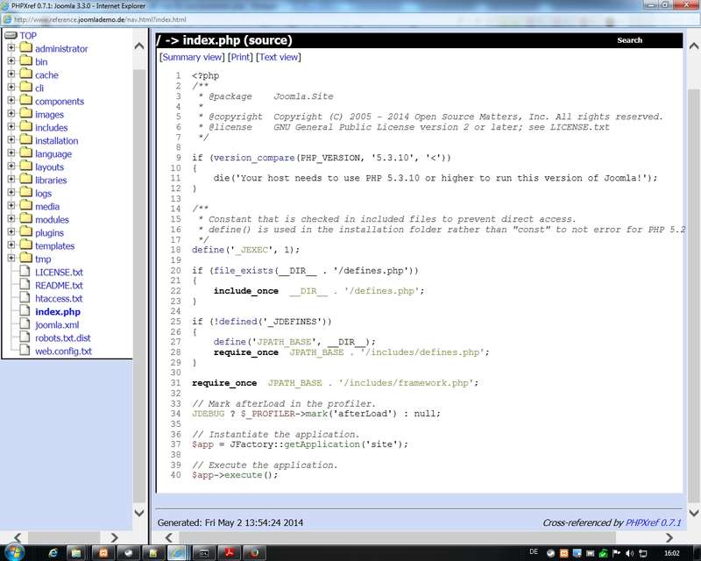Image resolution: width=701 pixels, height=561 pixels.
Task: Expand the plugins folder tree node
Action: click(11, 233)
